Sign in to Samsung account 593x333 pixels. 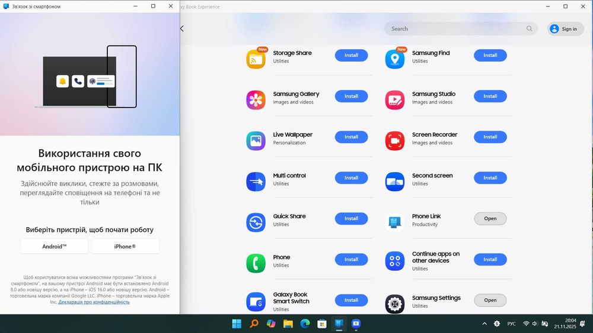tap(565, 28)
